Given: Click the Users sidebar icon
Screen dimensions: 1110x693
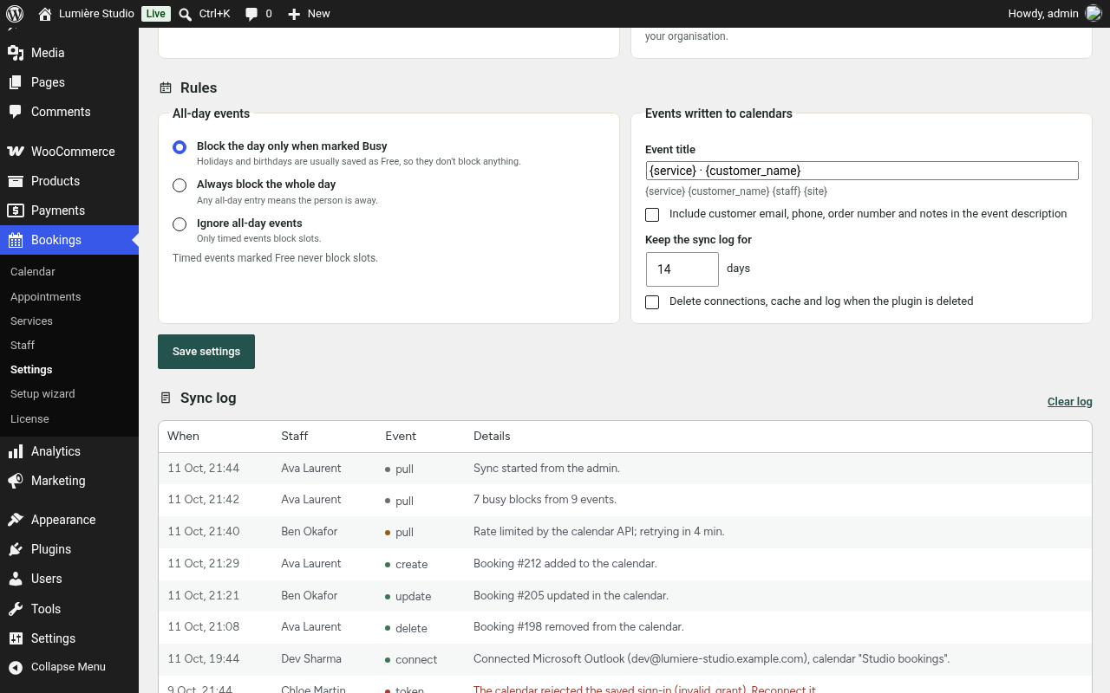Looking at the screenshot, I should pos(16,579).
